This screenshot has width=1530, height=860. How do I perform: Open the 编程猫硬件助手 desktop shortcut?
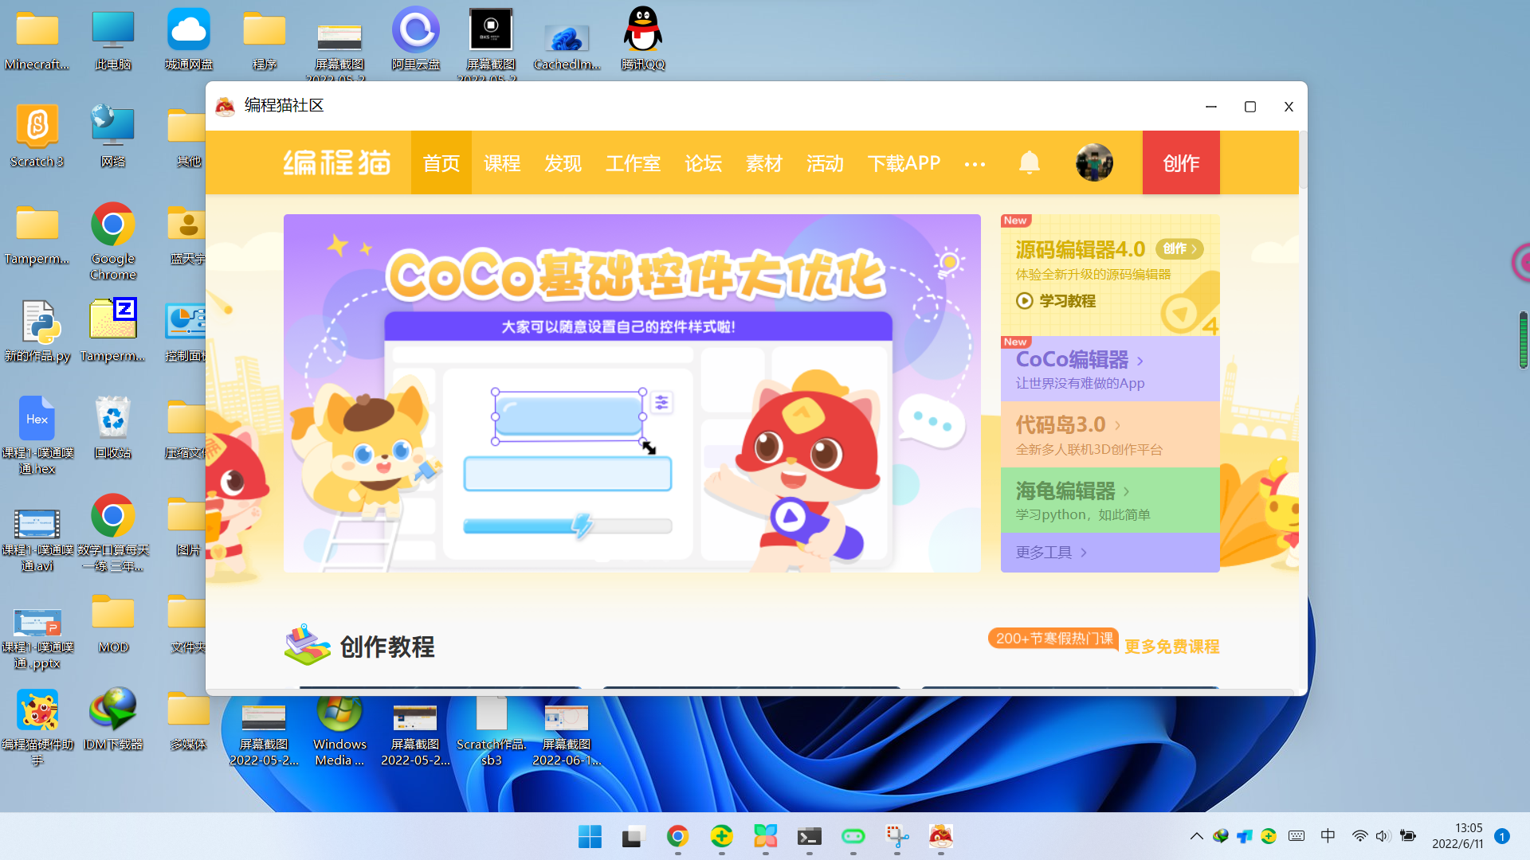(37, 728)
